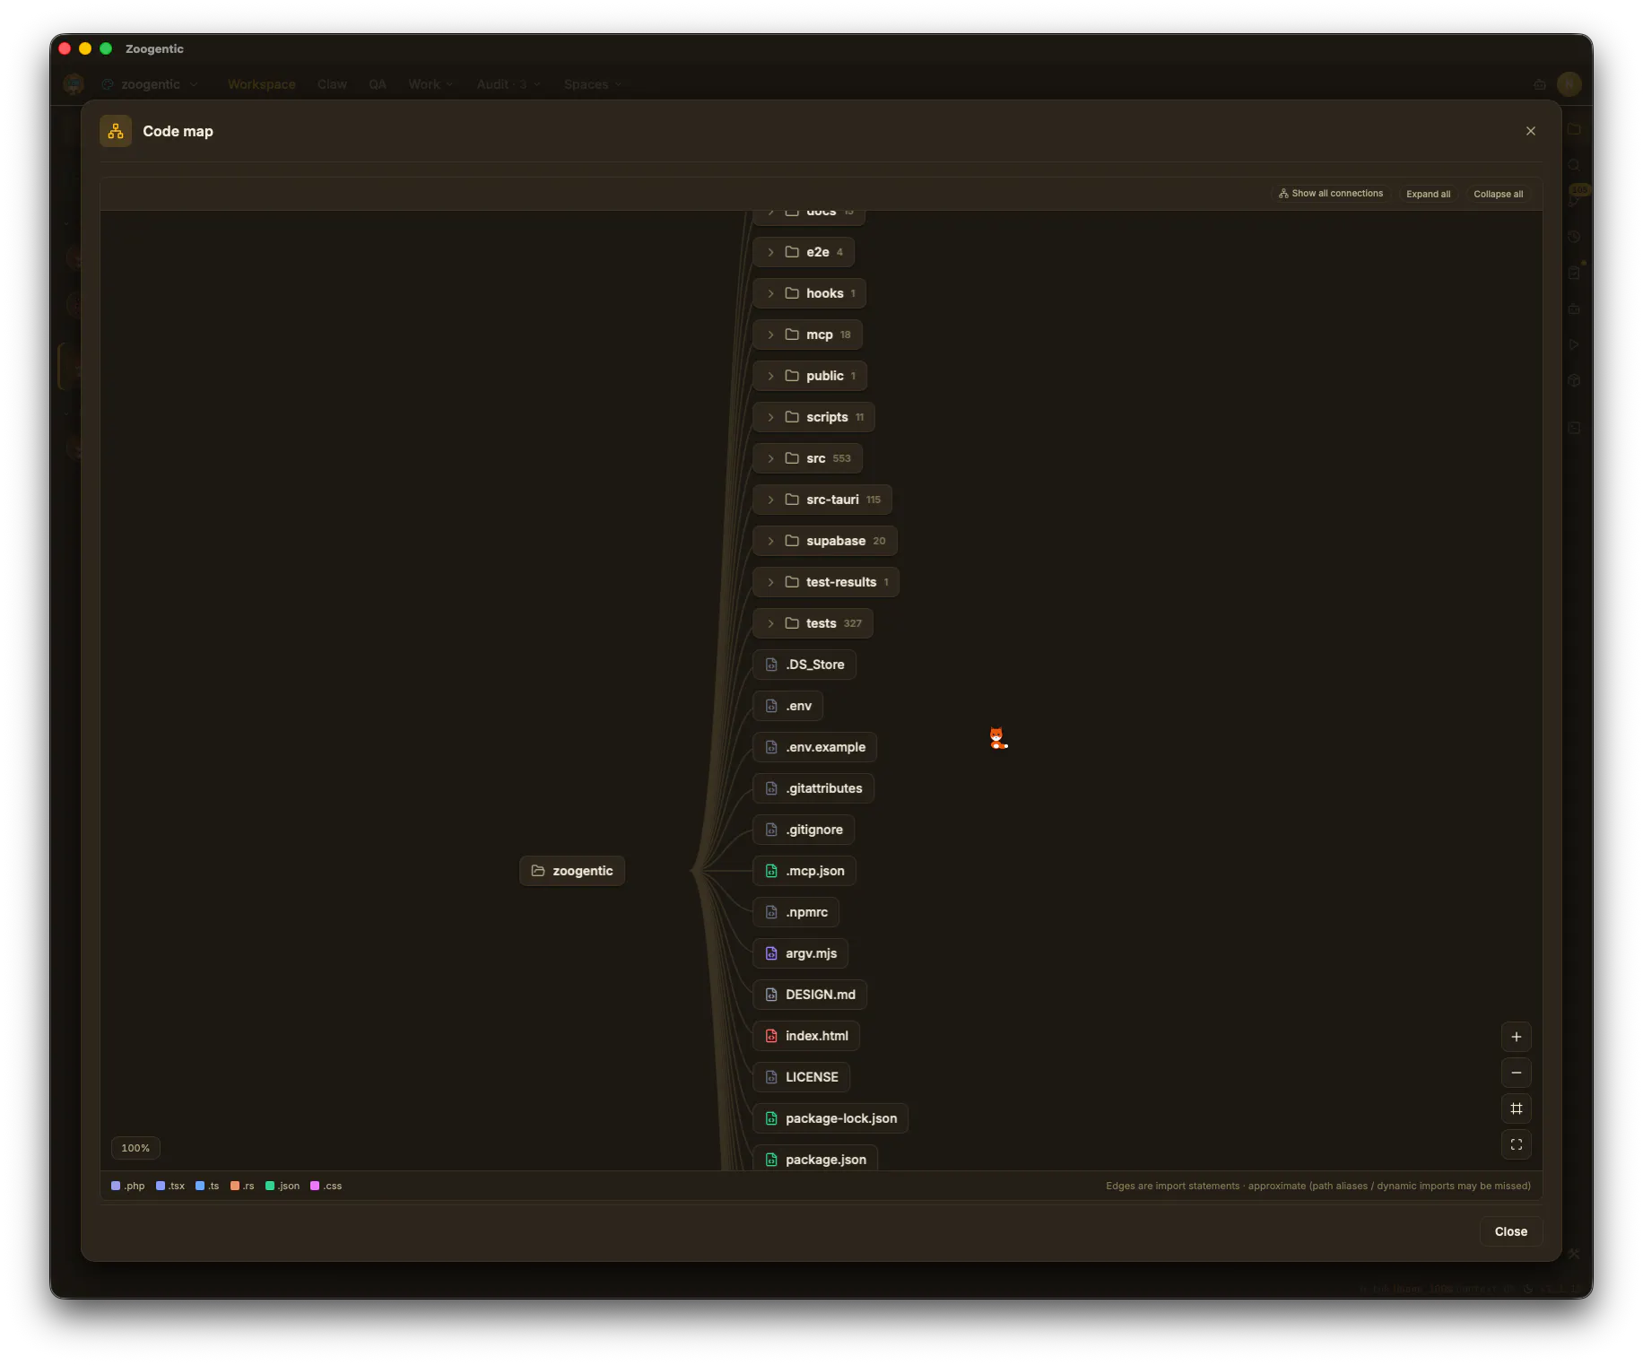Expand the tests folder chevron
Screen dimensions: 1643x1365
point(770,623)
